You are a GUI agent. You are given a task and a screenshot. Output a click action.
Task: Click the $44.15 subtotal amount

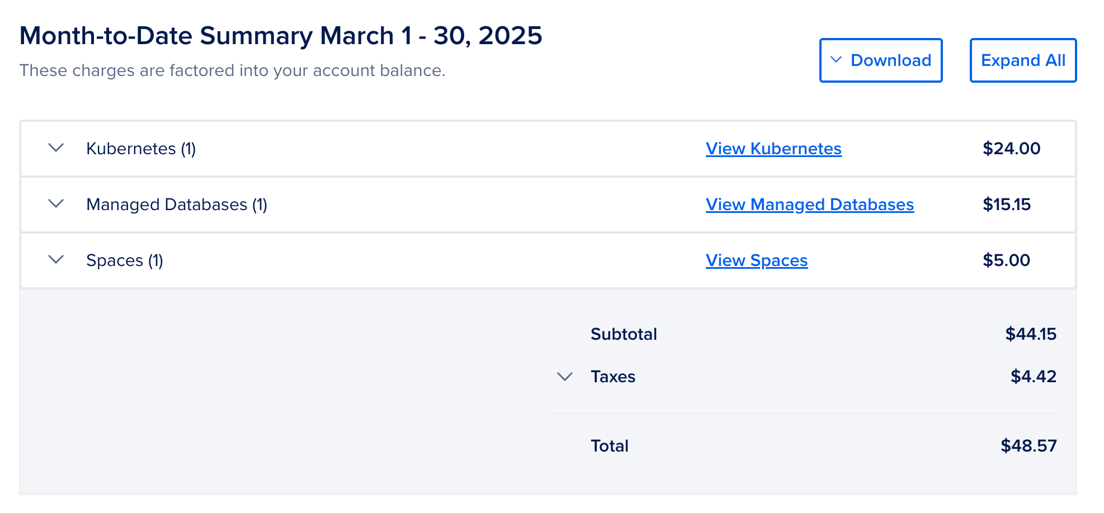(1031, 334)
